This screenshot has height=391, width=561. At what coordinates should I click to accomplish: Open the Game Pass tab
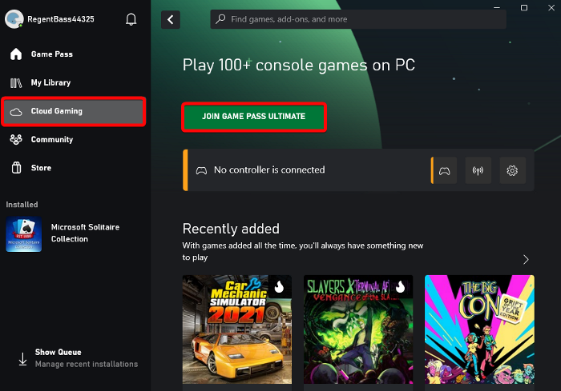click(51, 54)
